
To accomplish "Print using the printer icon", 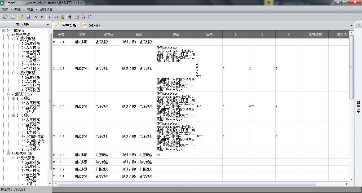I will pyautogui.click(x=77, y=17).
